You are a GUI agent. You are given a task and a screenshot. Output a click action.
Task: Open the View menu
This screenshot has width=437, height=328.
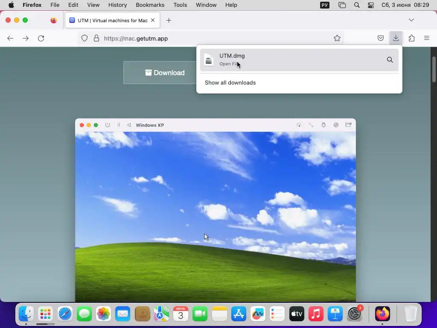[93, 5]
